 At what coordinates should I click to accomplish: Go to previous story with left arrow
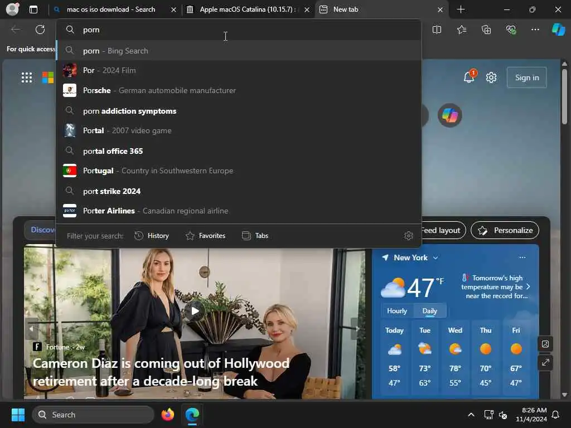31,329
